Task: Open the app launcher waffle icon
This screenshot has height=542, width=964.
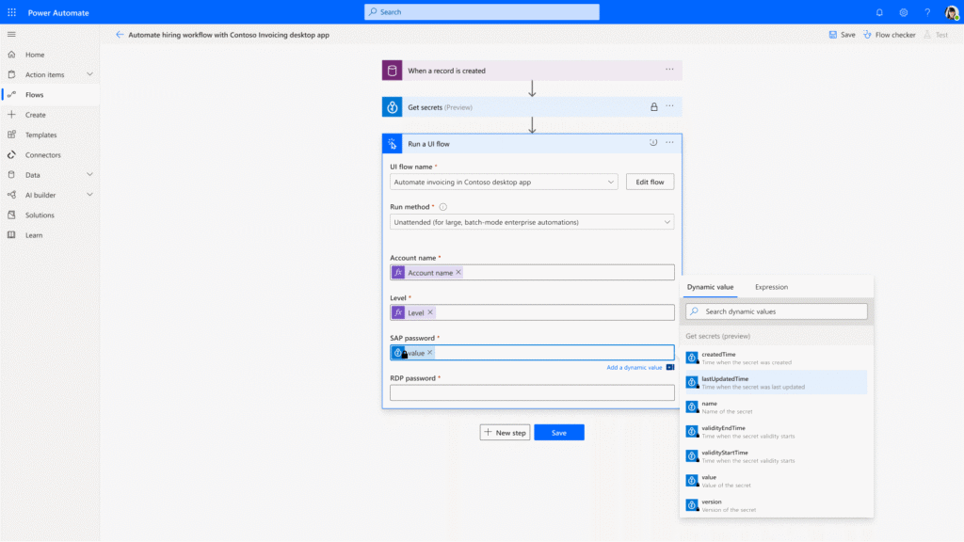Action: click(11, 12)
